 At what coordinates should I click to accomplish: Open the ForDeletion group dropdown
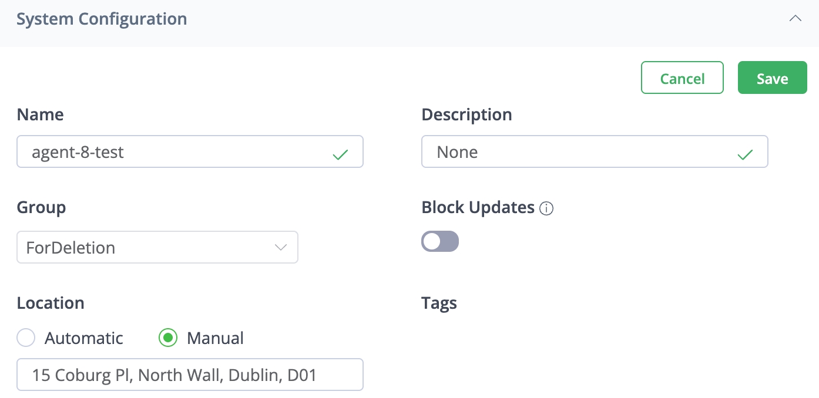pos(157,247)
